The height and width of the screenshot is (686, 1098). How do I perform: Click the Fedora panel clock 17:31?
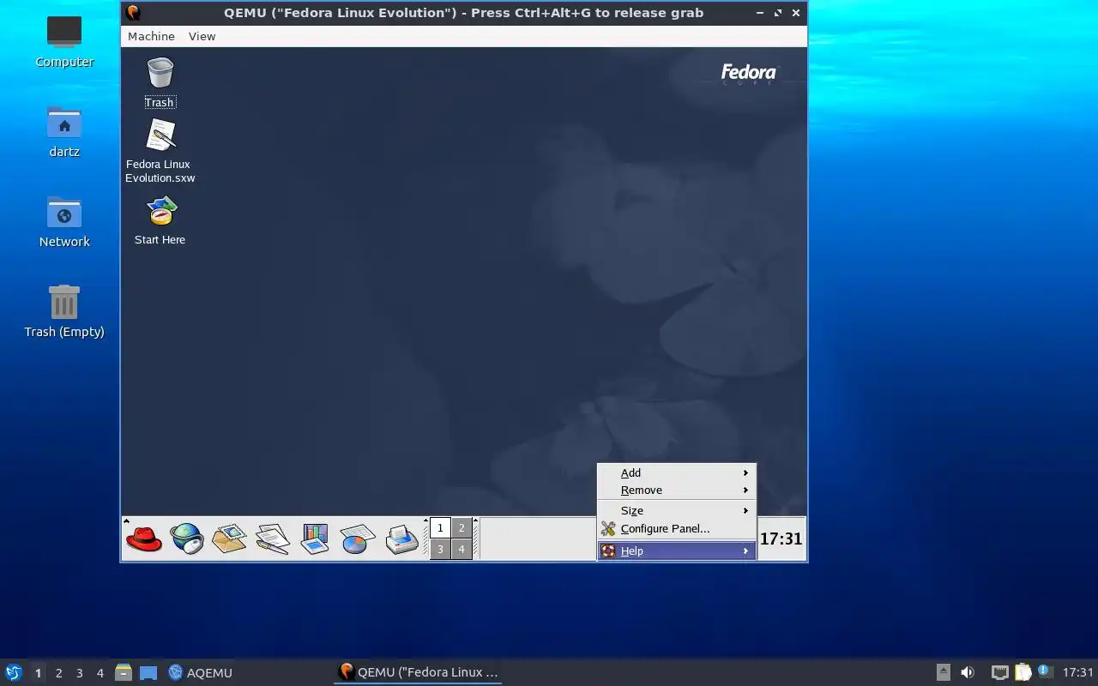(x=781, y=539)
